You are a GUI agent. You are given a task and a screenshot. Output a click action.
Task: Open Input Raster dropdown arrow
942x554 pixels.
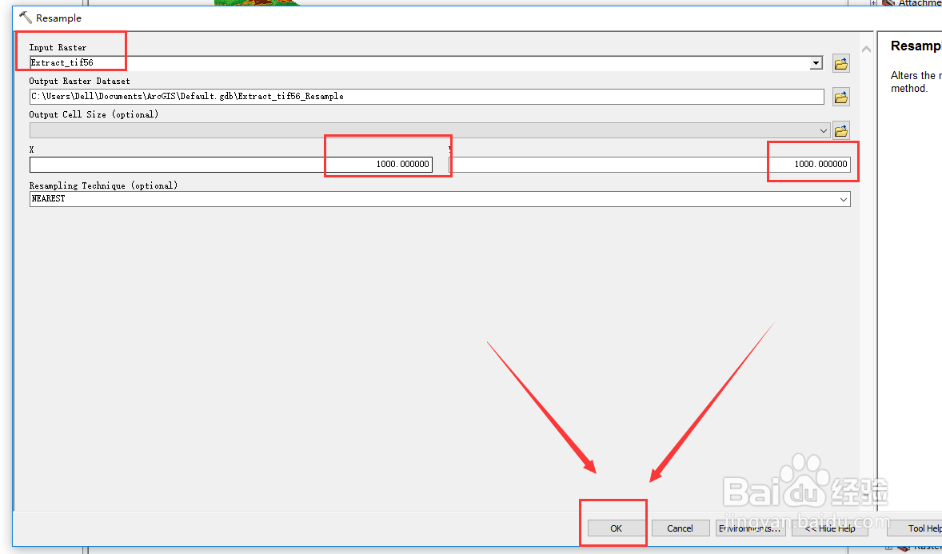pos(816,62)
